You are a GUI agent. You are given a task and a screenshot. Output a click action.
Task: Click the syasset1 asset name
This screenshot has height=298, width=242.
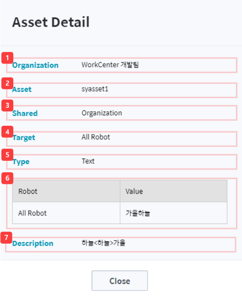[x=95, y=89]
